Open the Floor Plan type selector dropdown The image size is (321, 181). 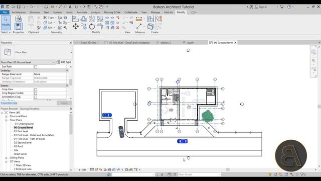pos(71,52)
